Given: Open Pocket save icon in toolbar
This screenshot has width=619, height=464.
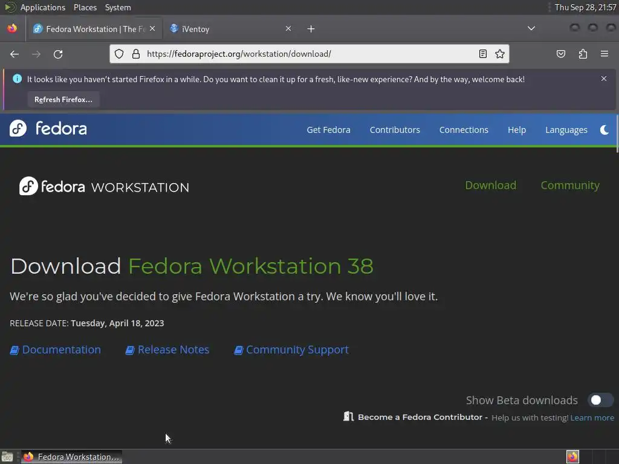Looking at the screenshot, I should pos(560,54).
